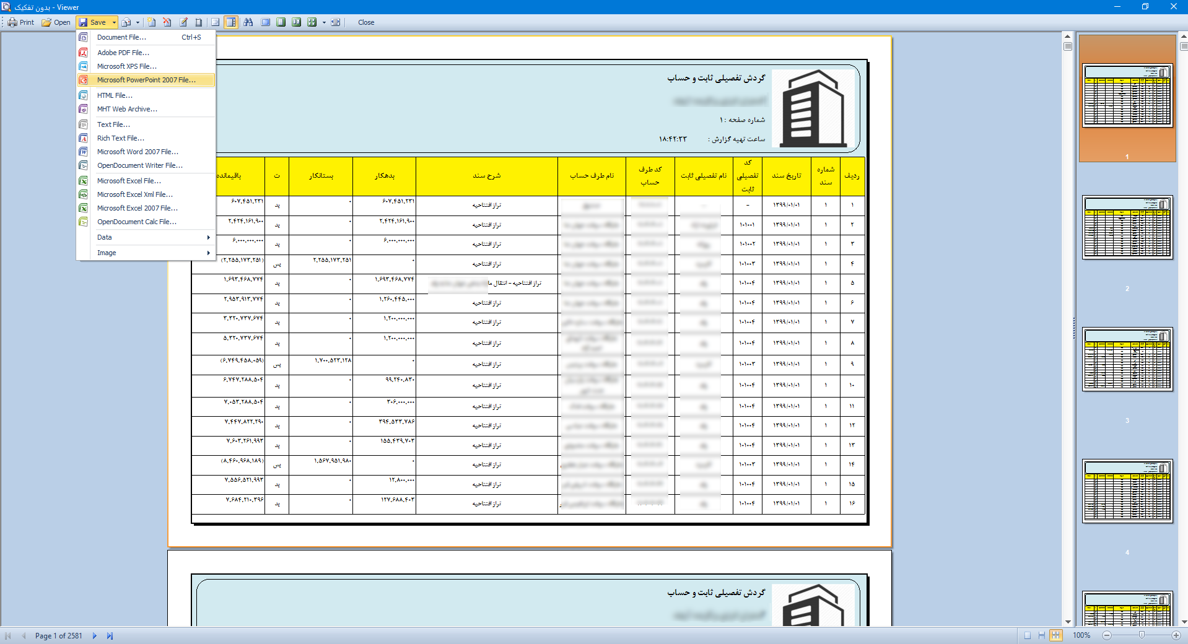The image size is (1188, 644).
Task: Expand the Image submenu
Action: click(146, 253)
